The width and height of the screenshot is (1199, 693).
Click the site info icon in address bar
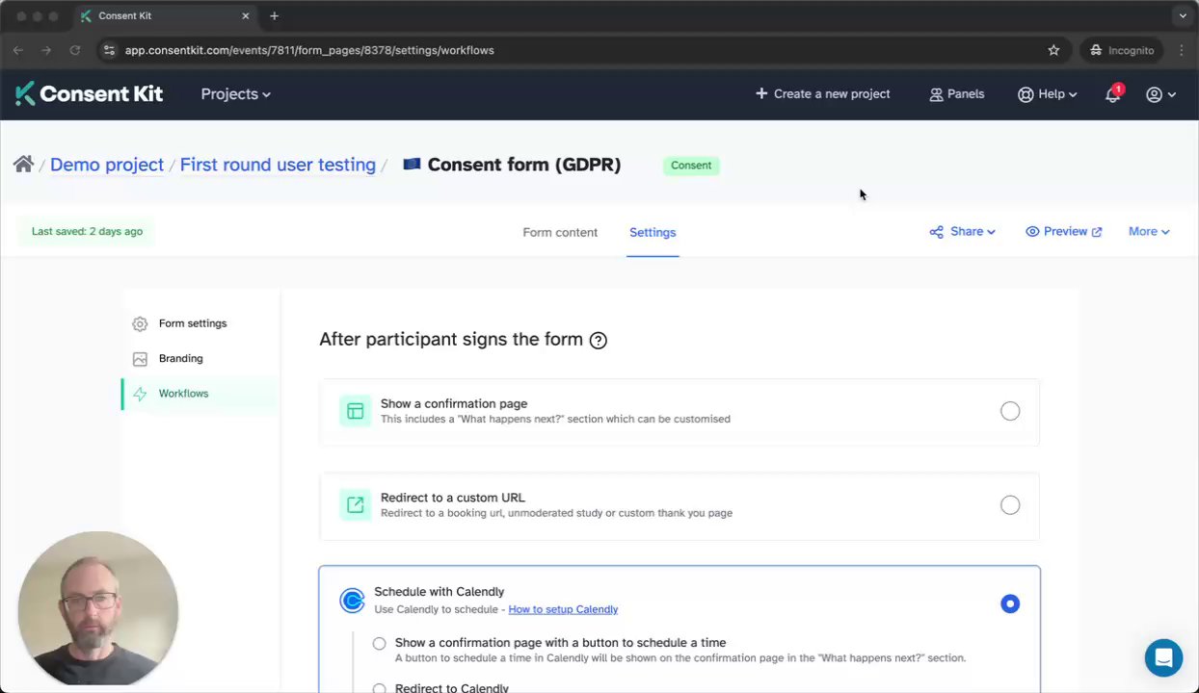coord(109,50)
